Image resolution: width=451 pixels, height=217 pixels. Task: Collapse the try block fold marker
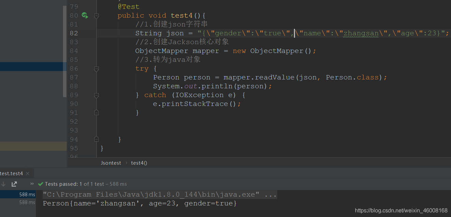click(x=96, y=69)
